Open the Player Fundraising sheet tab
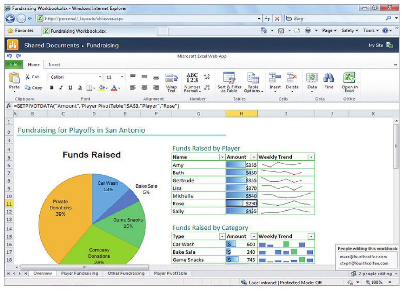Image resolution: width=404 pixels, height=291 pixels. click(79, 273)
